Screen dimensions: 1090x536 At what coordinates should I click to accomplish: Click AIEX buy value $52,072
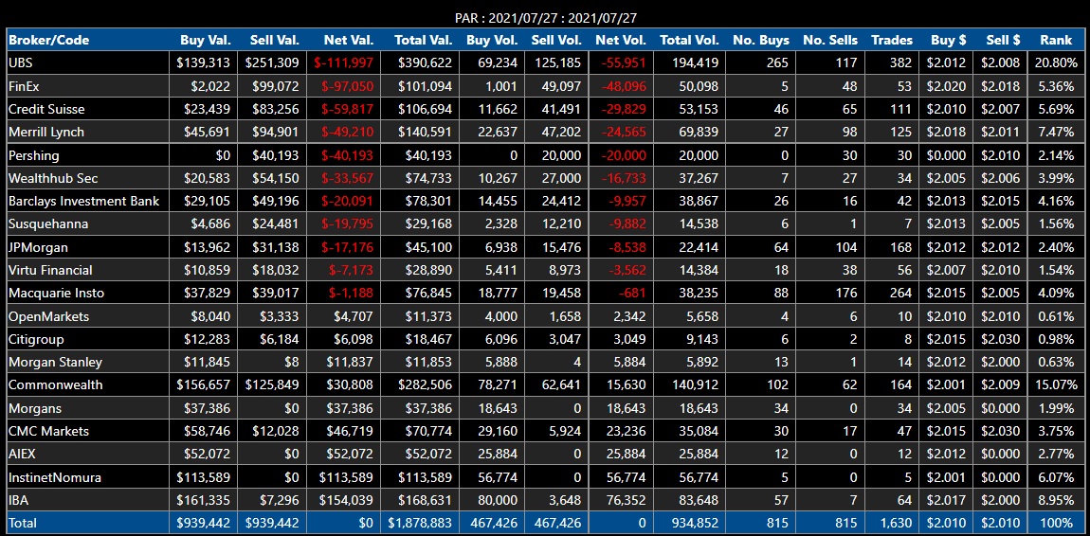tap(208, 454)
